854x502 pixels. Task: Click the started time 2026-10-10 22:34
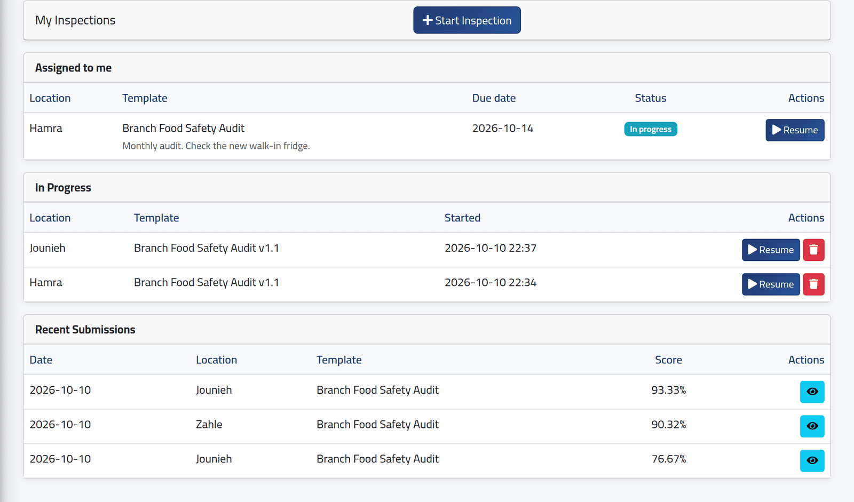pyautogui.click(x=491, y=283)
